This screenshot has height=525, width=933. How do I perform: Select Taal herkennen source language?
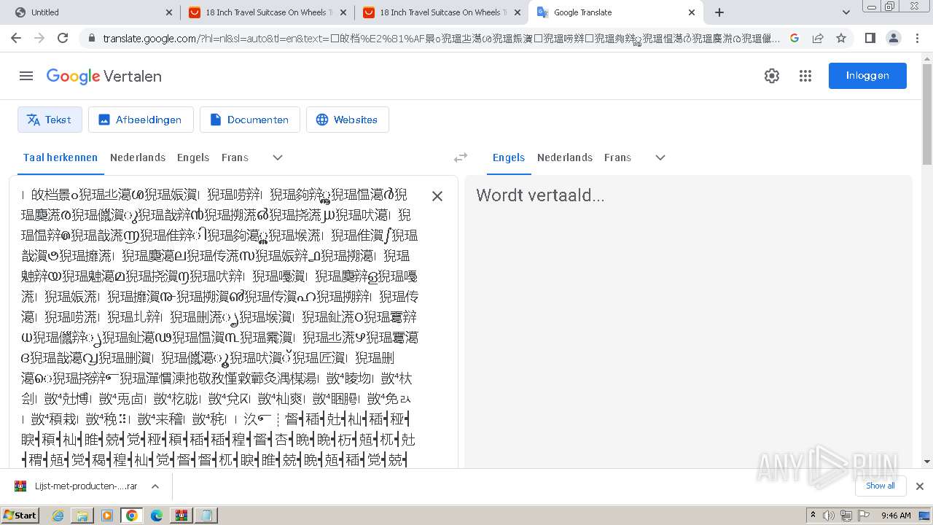pyautogui.click(x=60, y=157)
